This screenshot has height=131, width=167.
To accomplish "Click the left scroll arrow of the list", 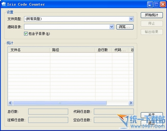I will tap(10, 103).
